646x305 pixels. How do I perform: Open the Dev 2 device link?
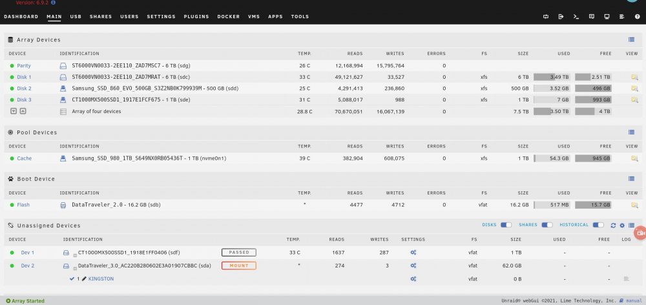click(x=28, y=266)
